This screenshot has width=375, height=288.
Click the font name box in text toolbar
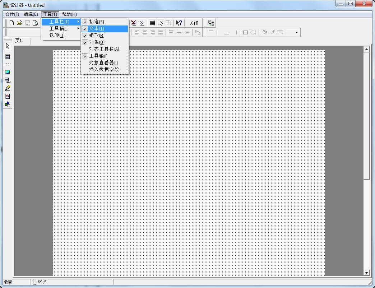click(x=25, y=32)
